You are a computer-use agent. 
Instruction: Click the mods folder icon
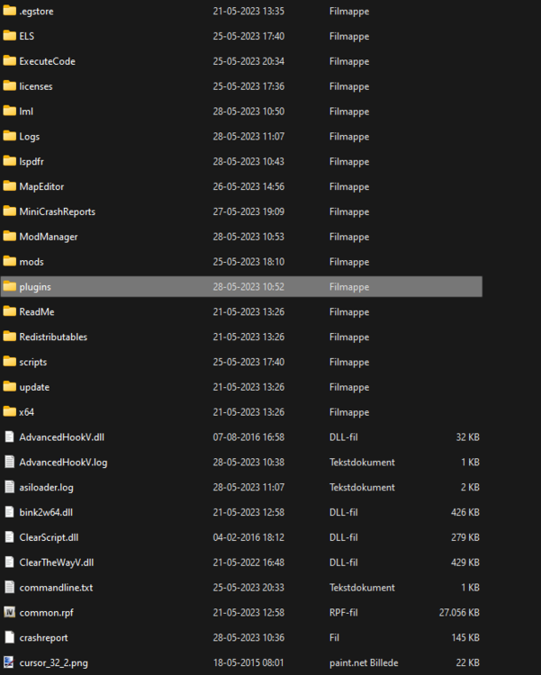pos(10,261)
